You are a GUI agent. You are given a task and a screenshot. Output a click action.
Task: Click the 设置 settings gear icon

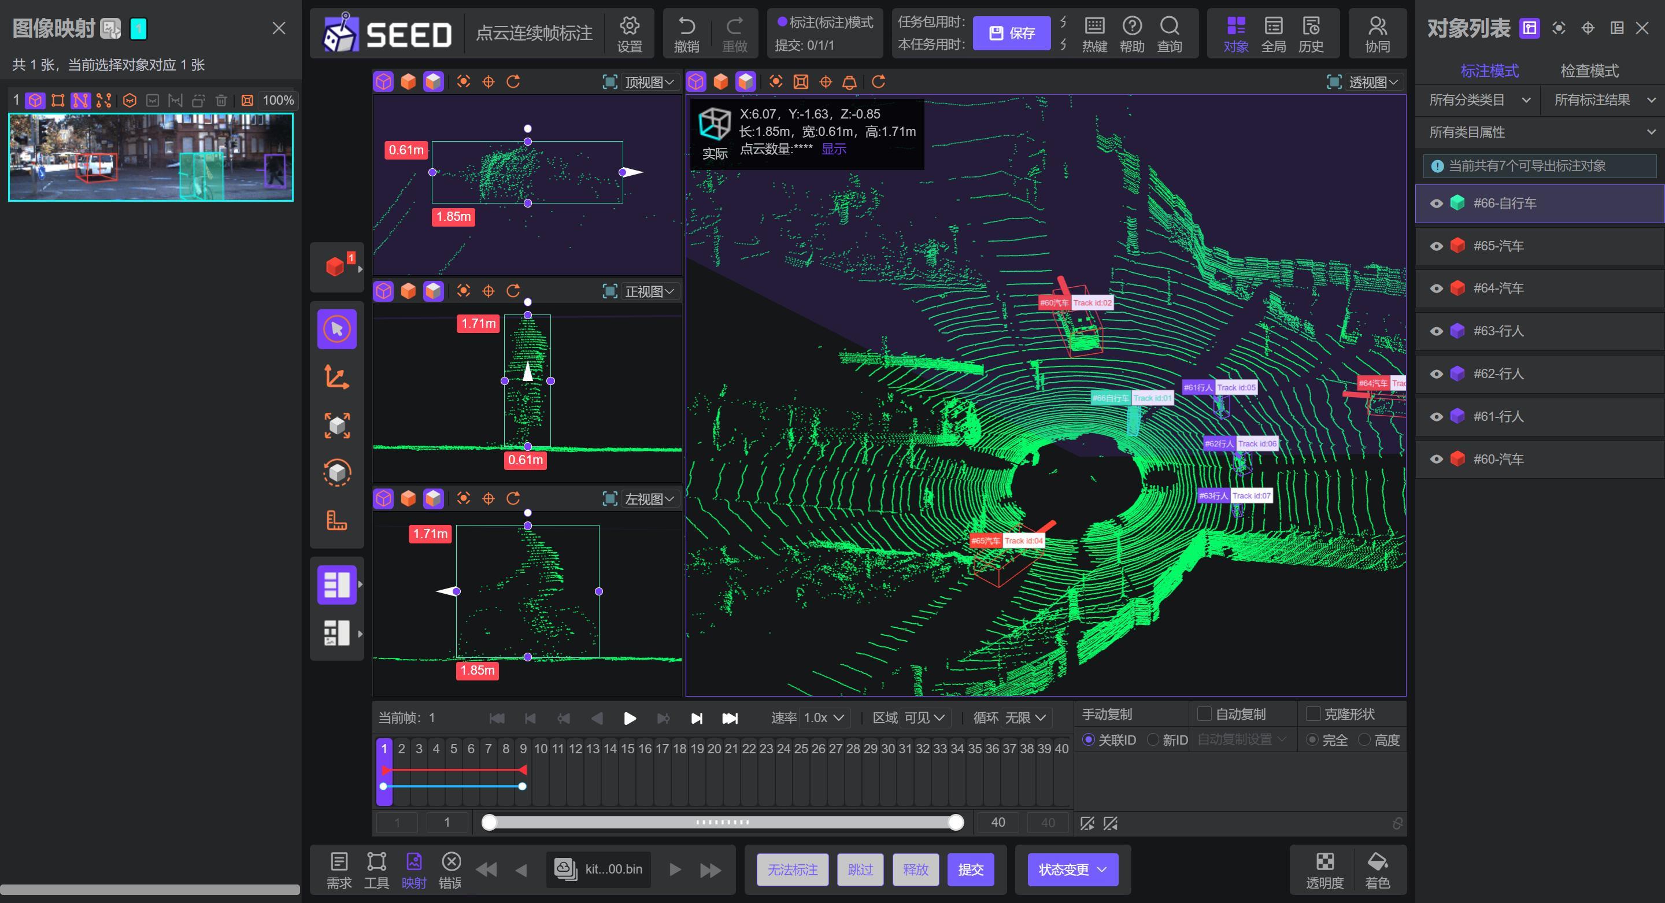tap(629, 26)
